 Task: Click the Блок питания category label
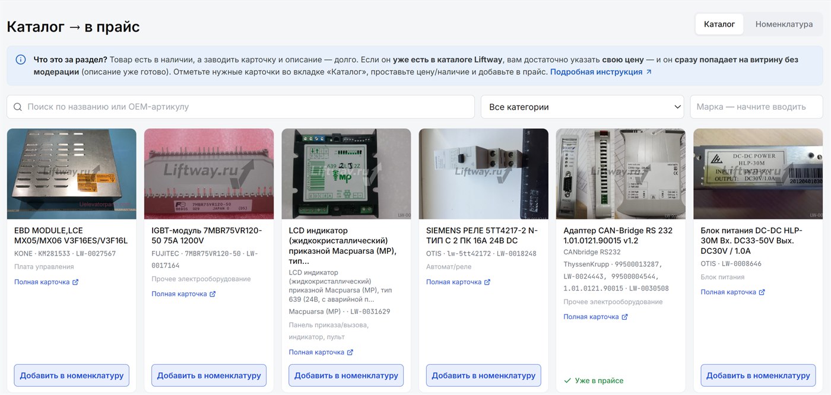click(x=722, y=277)
